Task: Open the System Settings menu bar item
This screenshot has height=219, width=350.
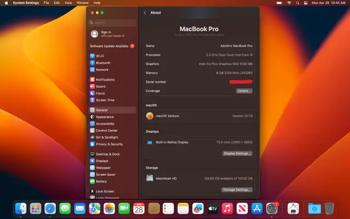Action: pos(26,3)
